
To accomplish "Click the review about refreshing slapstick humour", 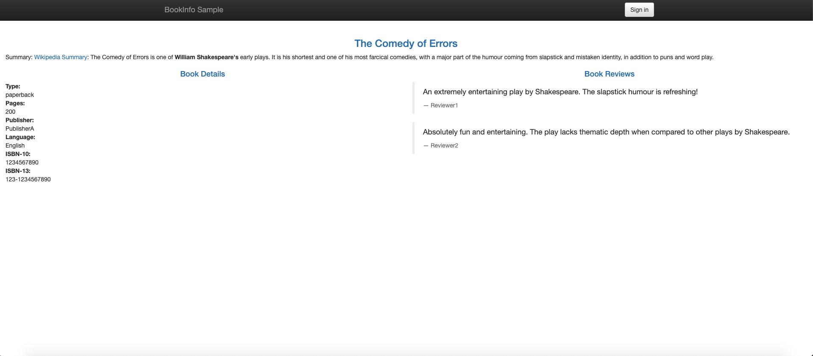I will click(x=560, y=92).
